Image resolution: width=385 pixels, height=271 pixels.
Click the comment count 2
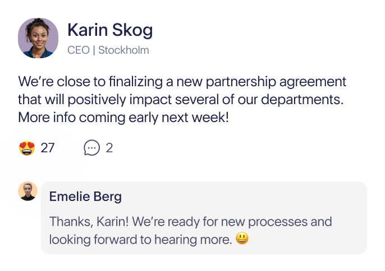[109, 148]
